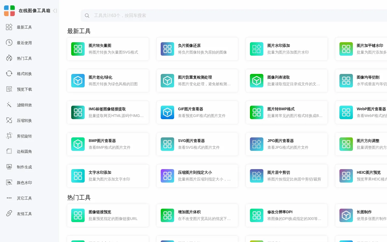Select the 滤镜特效 menu label
This screenshot has width=387, height=242.
point(24,105)
